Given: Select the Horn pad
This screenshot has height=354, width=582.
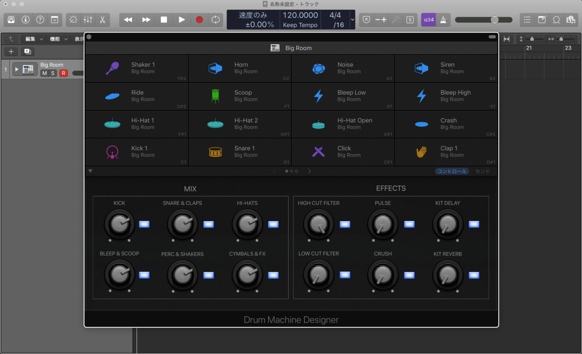Looking at the screenshot, I should tap(240, 68).
